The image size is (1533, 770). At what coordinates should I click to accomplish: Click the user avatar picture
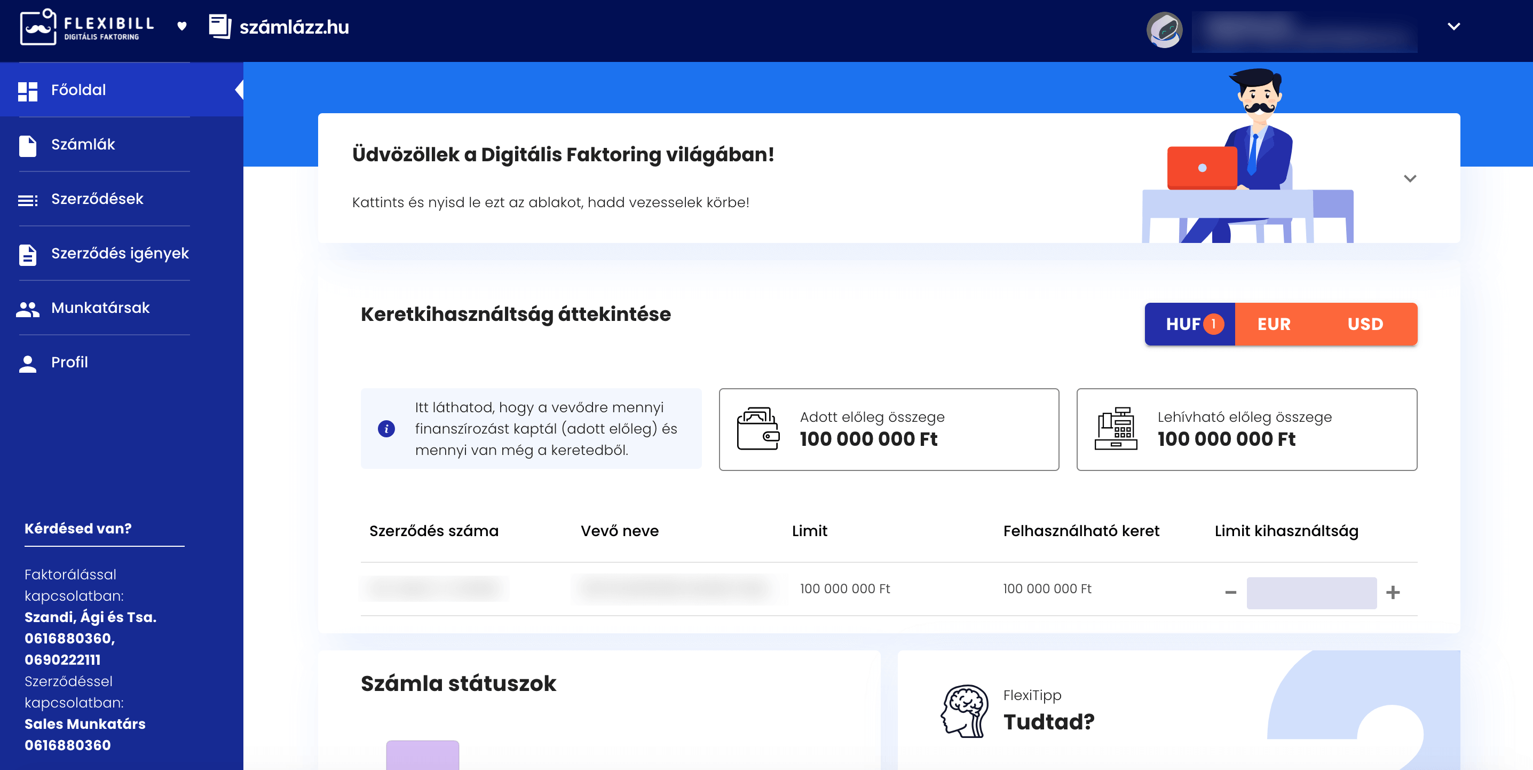point(1164,30)
